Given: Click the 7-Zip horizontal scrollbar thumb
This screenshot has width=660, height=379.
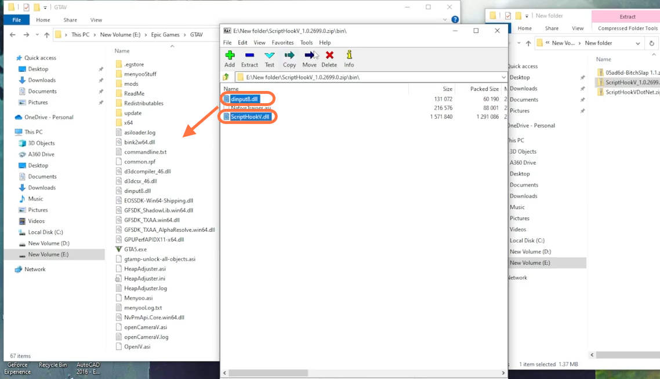Looking at the screenshot, I should [268, 373].
